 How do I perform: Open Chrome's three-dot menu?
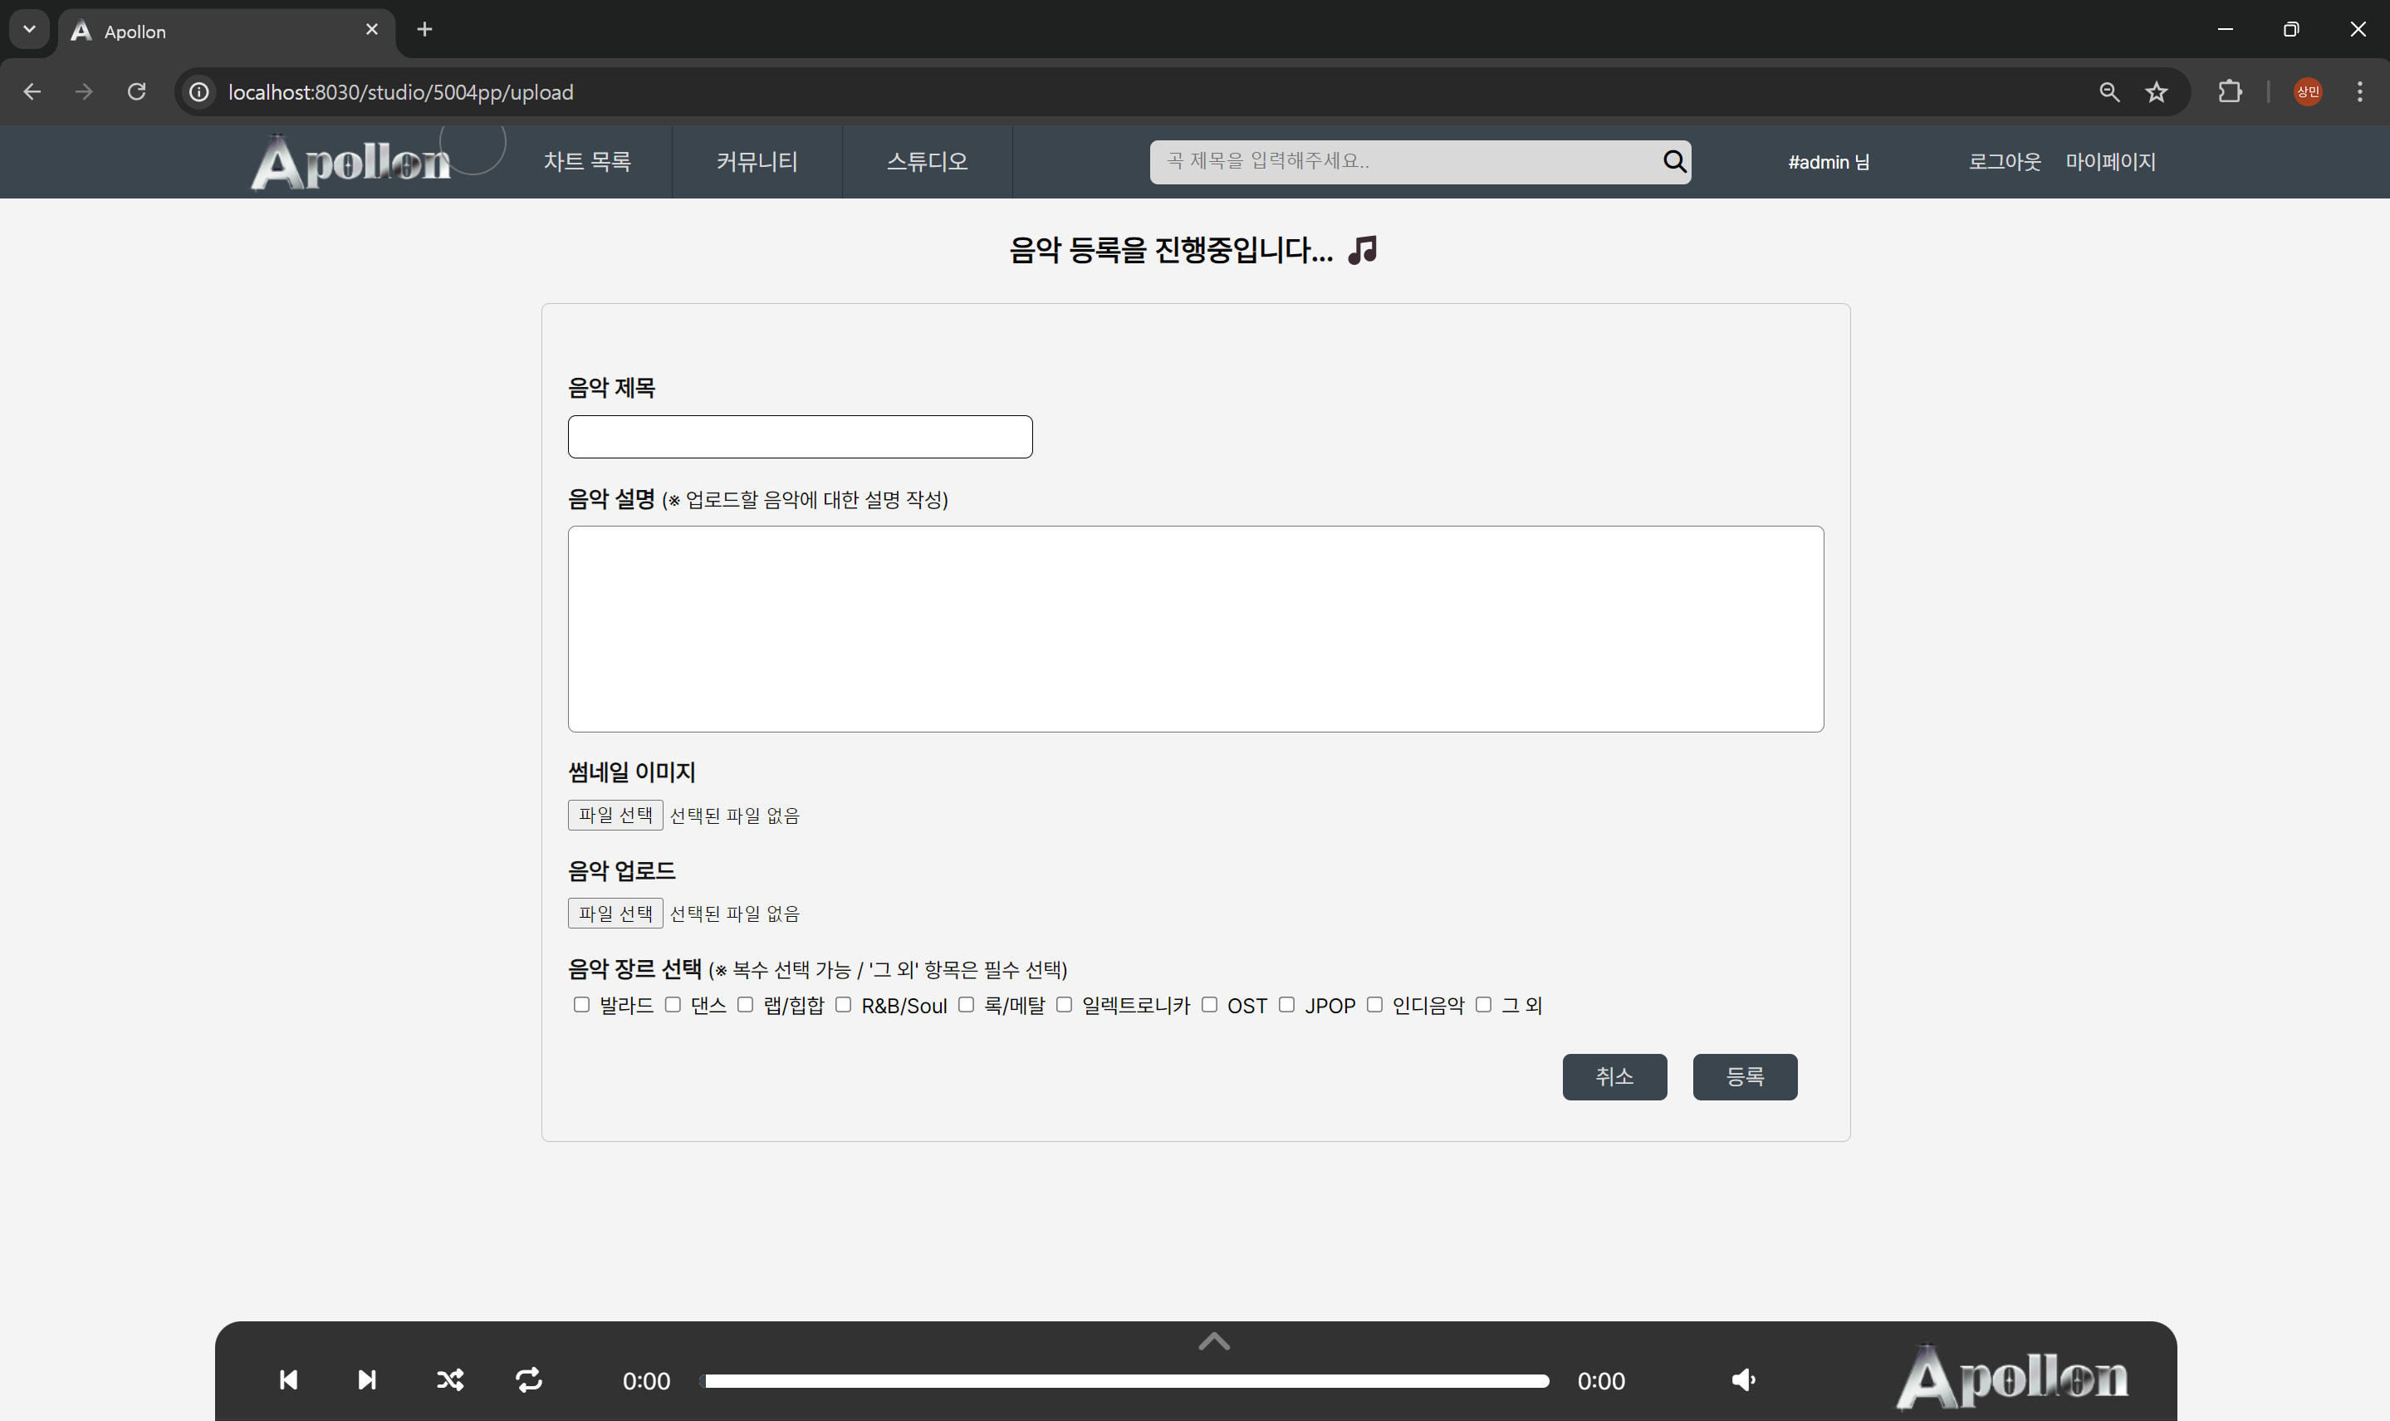pos(2359,92)
